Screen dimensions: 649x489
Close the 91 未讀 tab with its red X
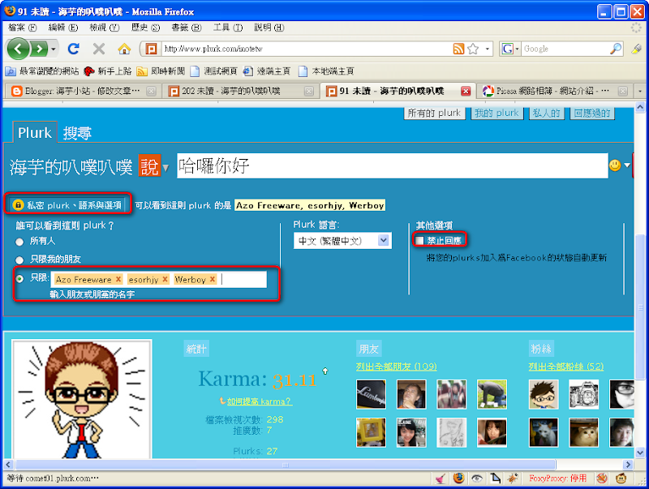click(465, 91)
